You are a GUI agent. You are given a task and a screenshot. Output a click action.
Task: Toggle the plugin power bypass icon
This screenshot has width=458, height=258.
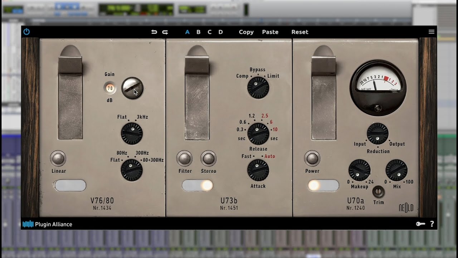[26, 32]
